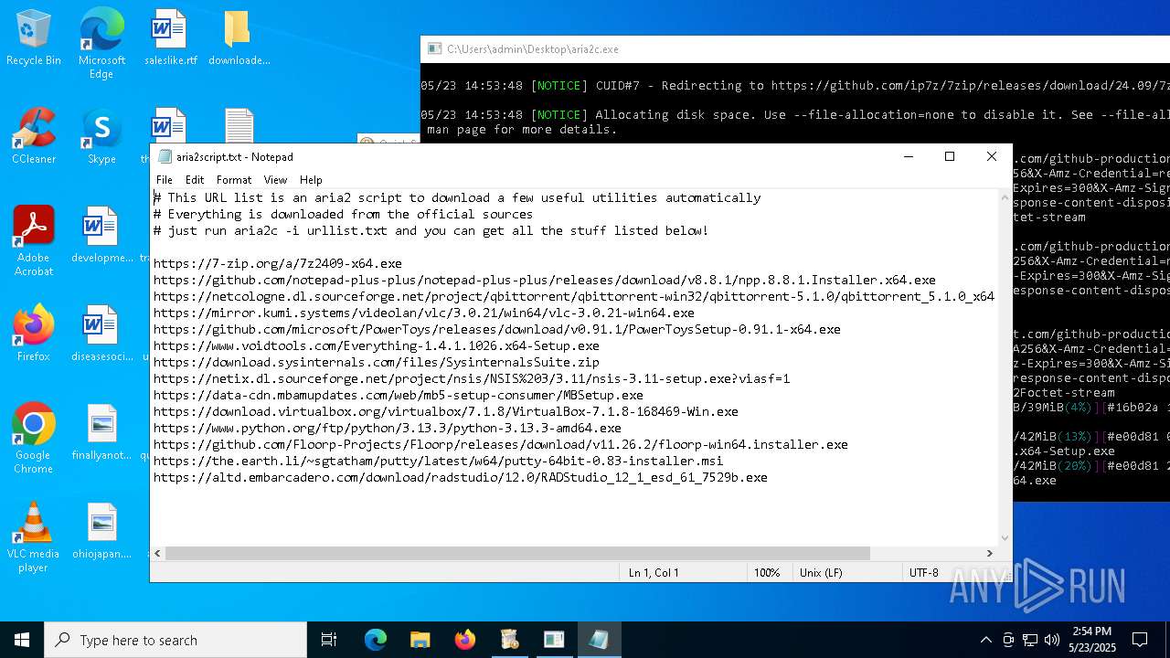The height and width of the screenshot is (658, 1170).
Task: Open the volume control in system tray
Action: coord(1051,640)
